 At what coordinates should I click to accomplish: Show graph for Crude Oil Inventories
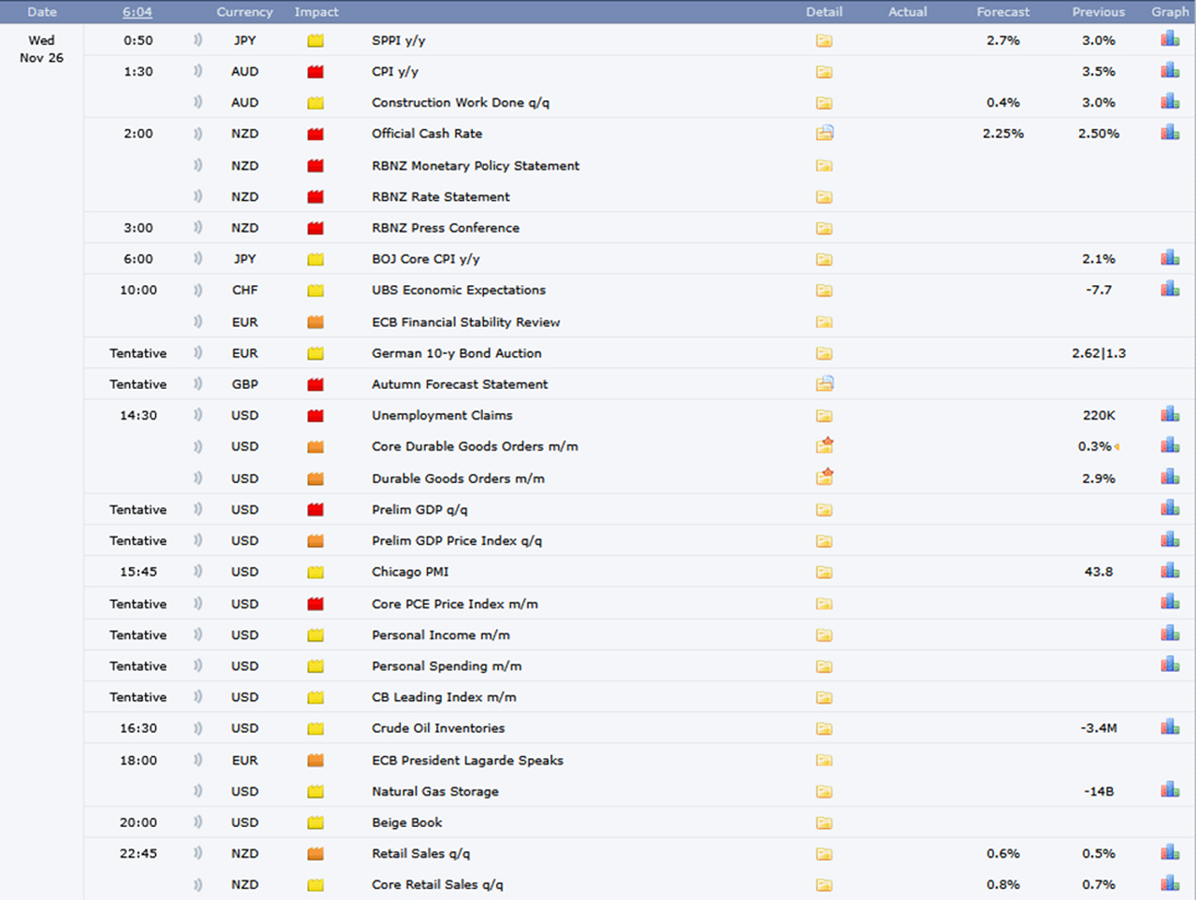pos(1170,727)
